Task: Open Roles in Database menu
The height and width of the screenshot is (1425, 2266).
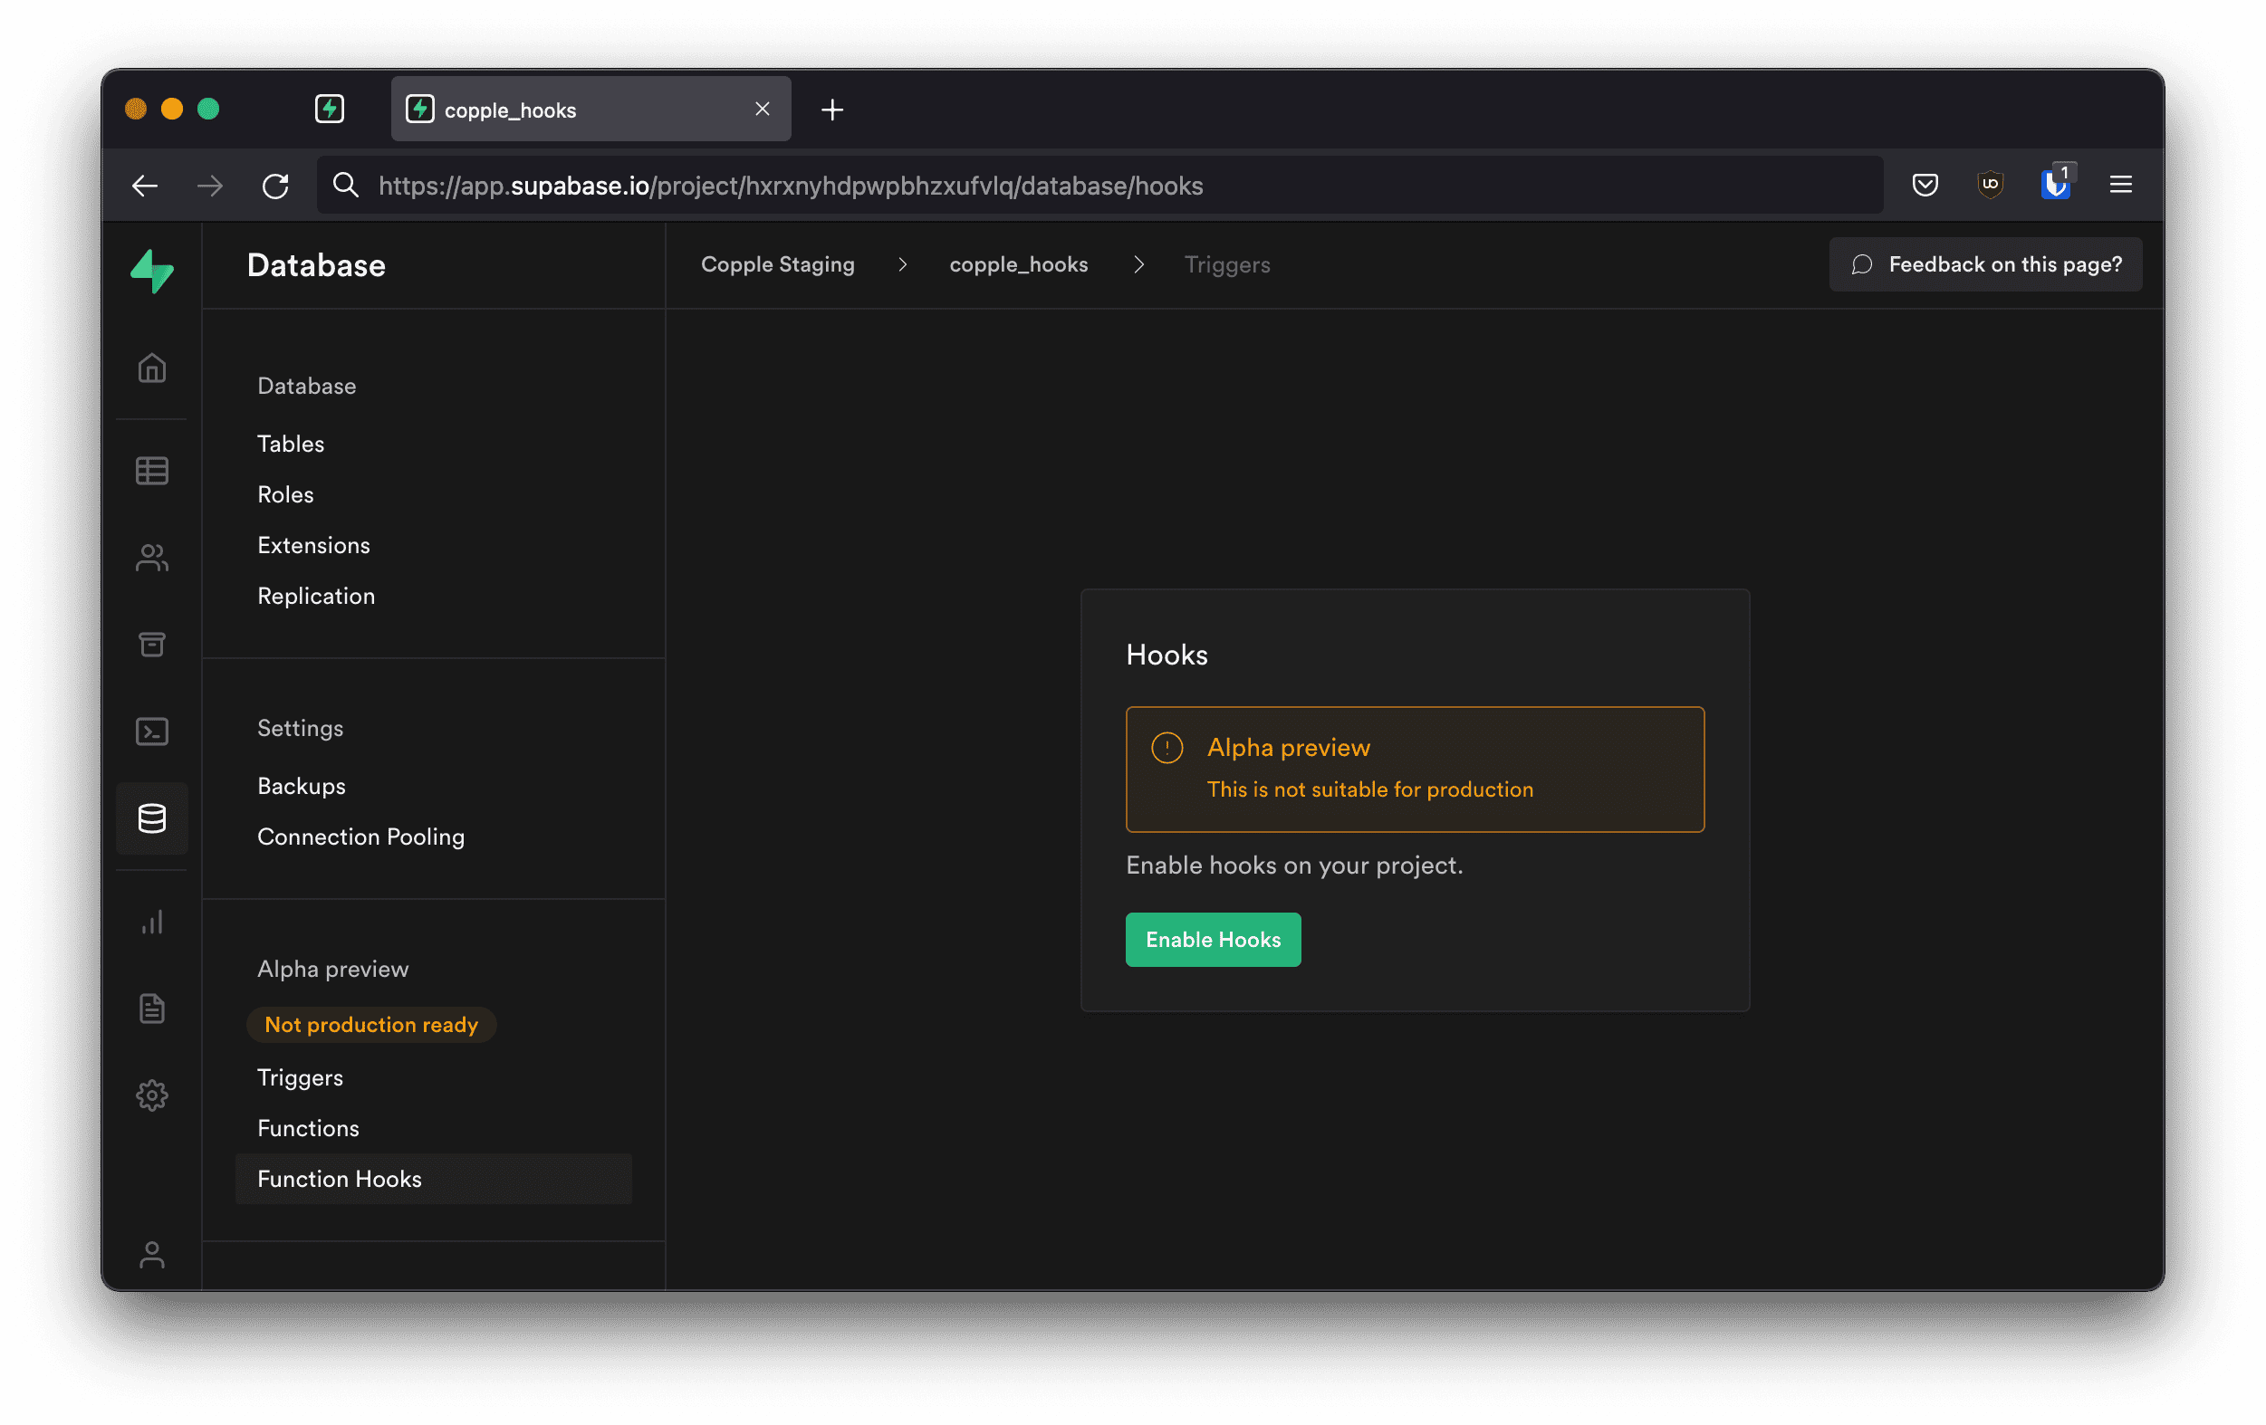Action: [285, 493]
